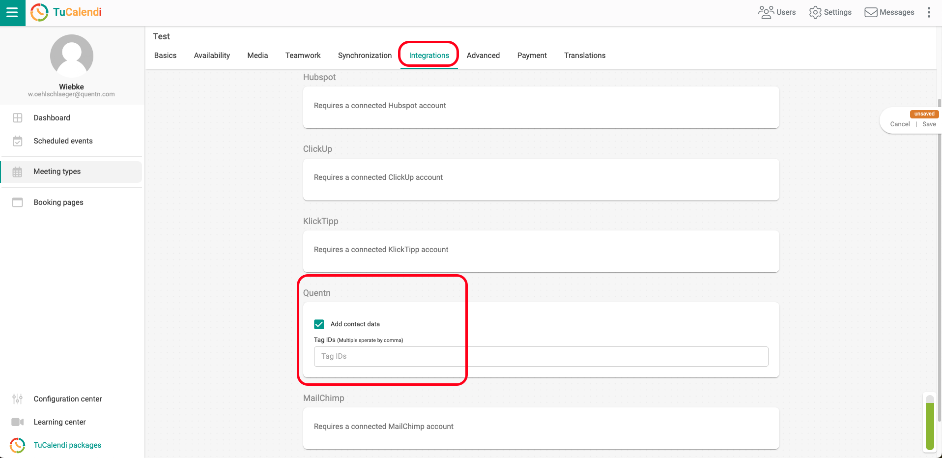Click the Configuration center sliders icon

[x=18, y=399]
